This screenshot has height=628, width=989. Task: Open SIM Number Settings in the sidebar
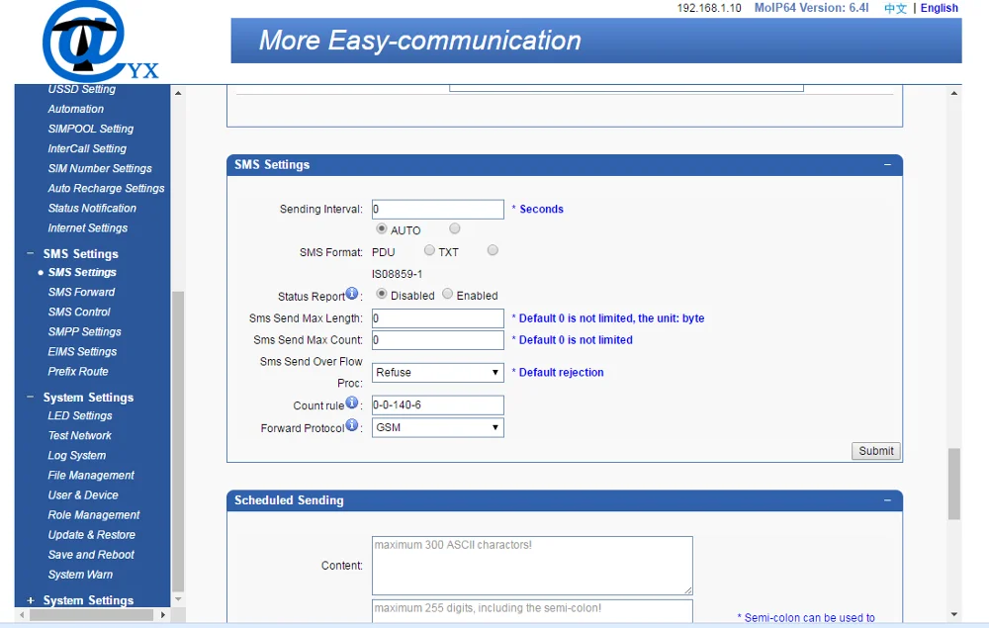click(100, 168)
